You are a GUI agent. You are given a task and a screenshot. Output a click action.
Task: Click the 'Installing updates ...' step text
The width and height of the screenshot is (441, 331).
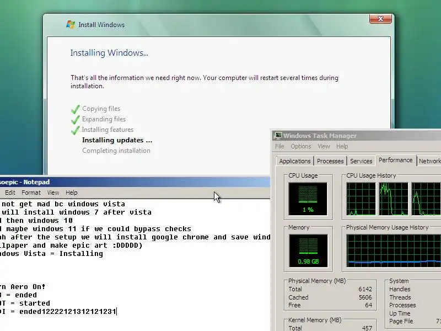pos(117,140)
